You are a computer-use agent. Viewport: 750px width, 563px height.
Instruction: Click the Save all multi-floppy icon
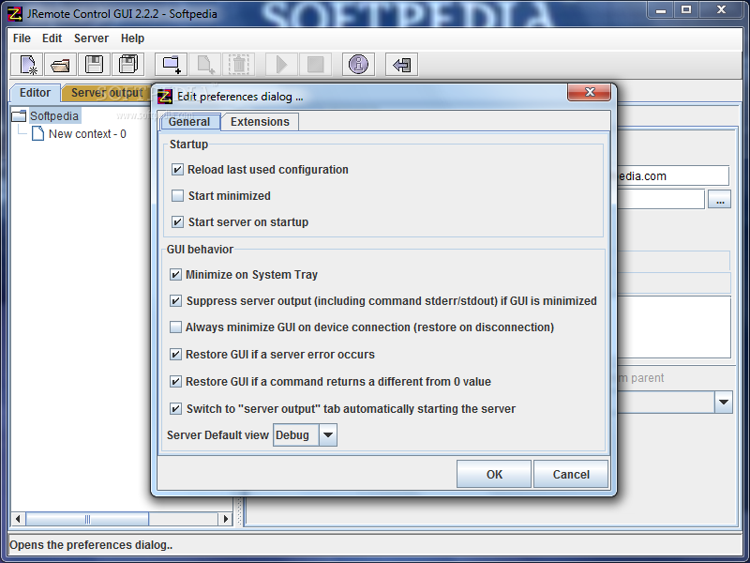128,64
